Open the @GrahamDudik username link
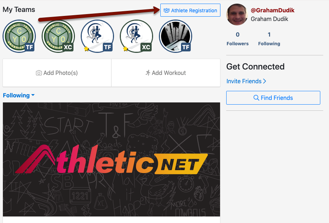329x223 pixels. (x=273, y=10)
